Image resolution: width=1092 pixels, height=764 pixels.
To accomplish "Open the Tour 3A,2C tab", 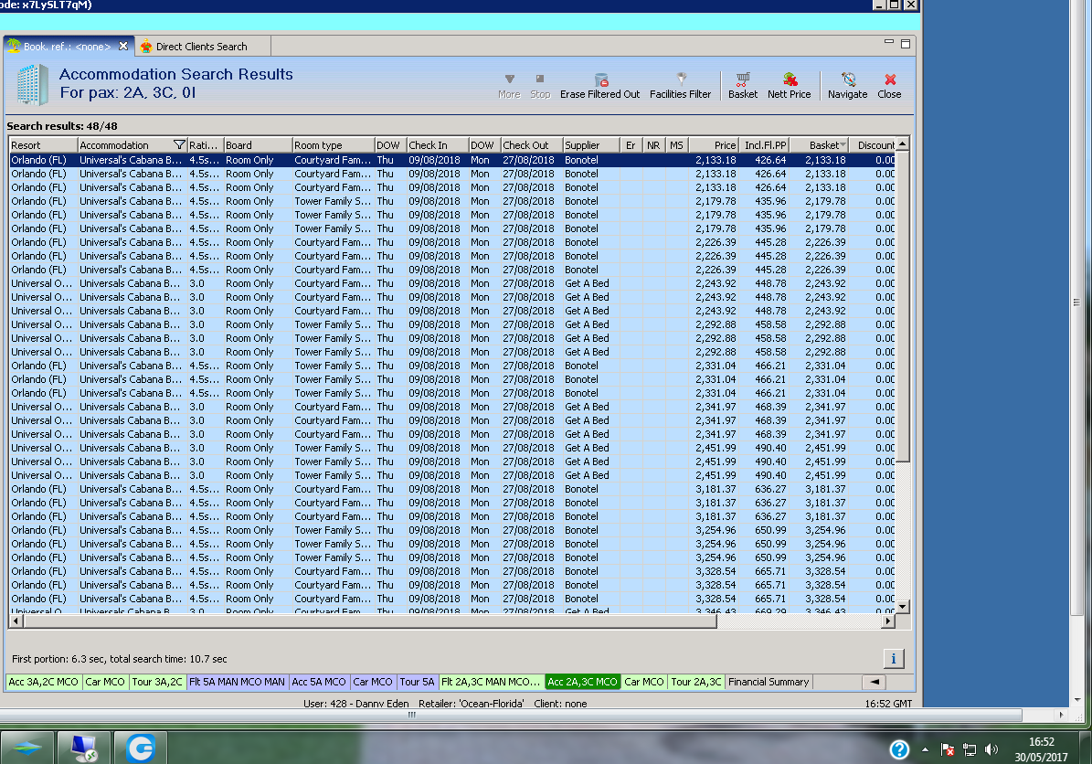I will click(156, 682).
